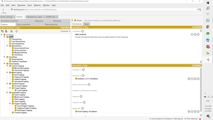Delete hasBase some PizzaBase axiom x icon

point(195,79)
